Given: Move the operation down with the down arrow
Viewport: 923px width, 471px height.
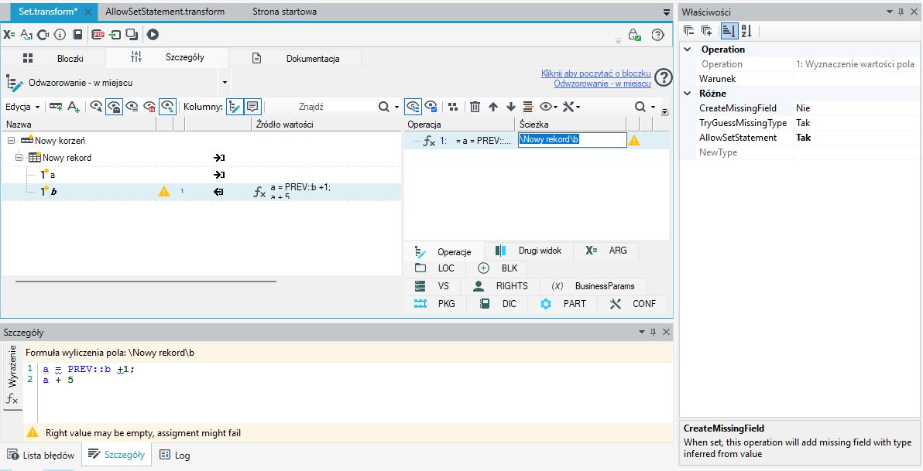Looking at the screenshot, I should point(511,107).
